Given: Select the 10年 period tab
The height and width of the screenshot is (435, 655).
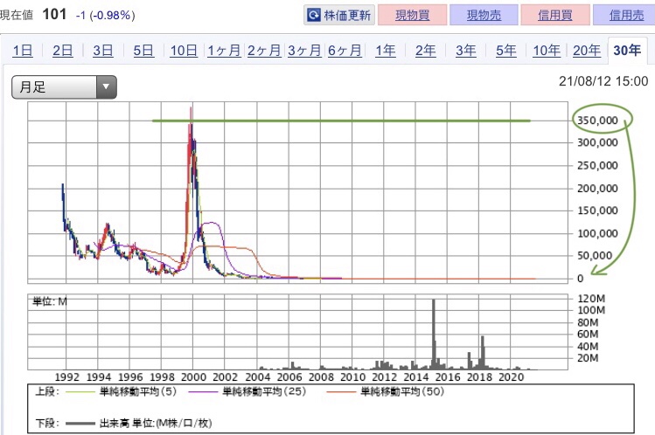Looking at the screenshot, I should [x=547, y=51].
